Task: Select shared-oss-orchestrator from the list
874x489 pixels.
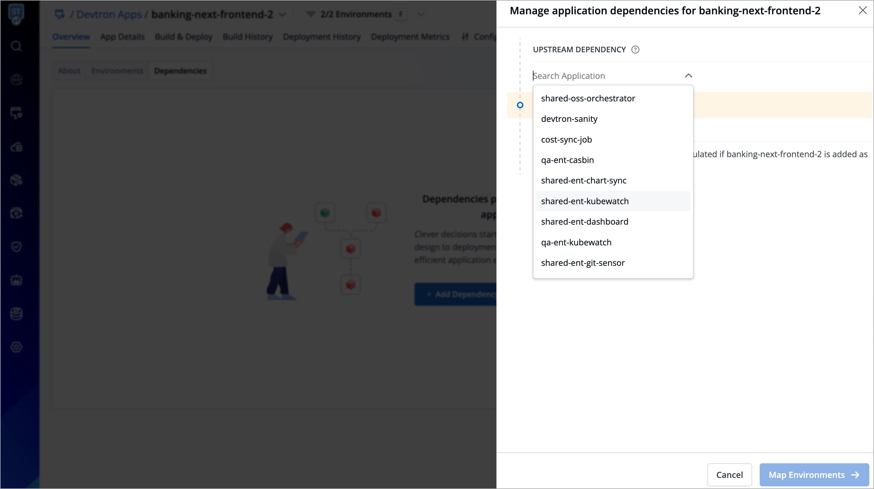Action: click(588, 98)
